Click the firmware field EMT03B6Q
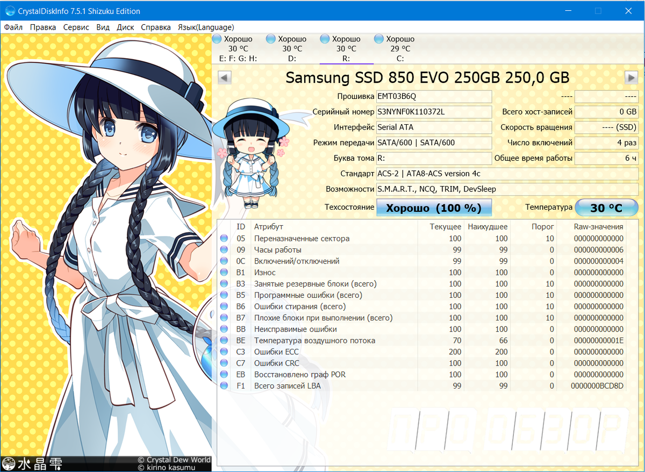Image resolution: width=645 pixels, height=472 pixels. [434, 97]
